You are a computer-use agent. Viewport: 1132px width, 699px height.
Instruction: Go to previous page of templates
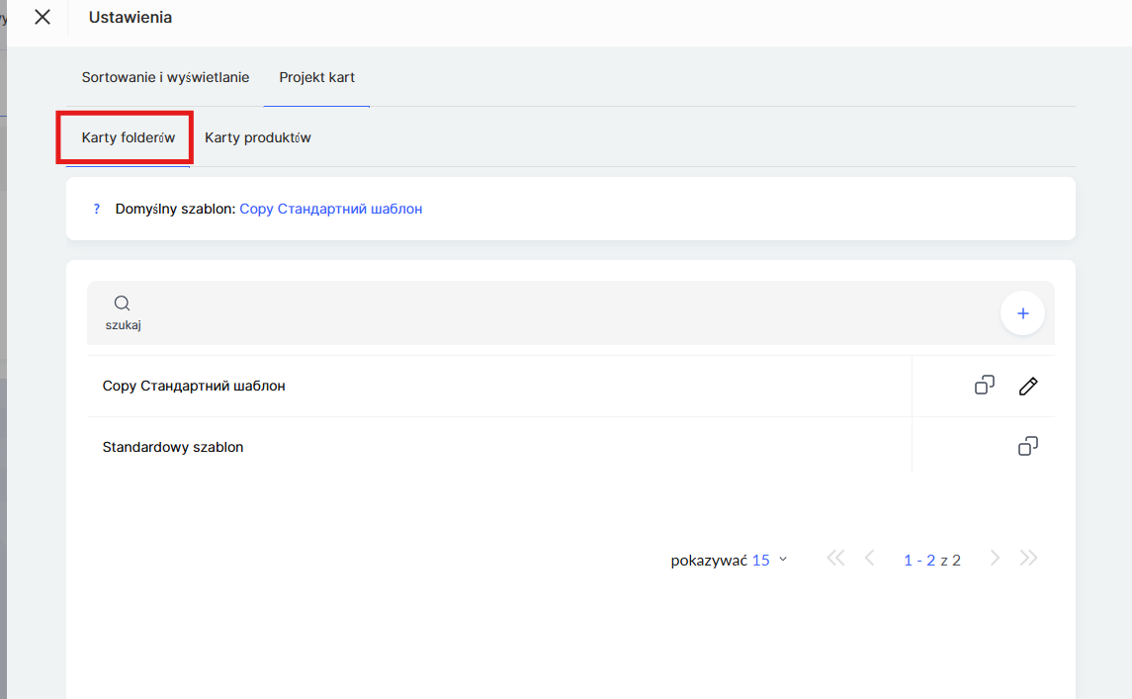pyautogui.click(x=870, y=559)
